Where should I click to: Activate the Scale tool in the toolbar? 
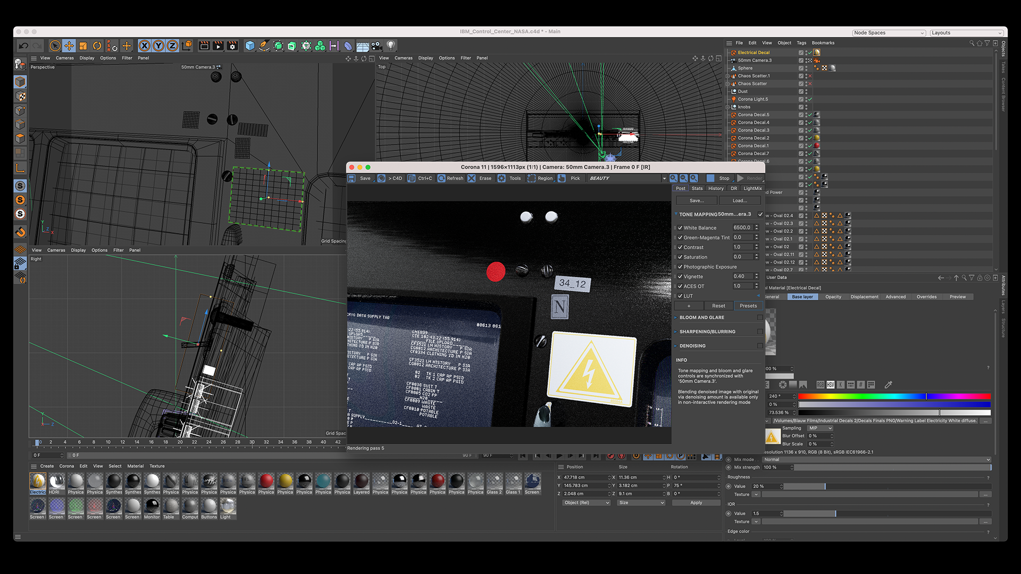(x=83, y=46)
